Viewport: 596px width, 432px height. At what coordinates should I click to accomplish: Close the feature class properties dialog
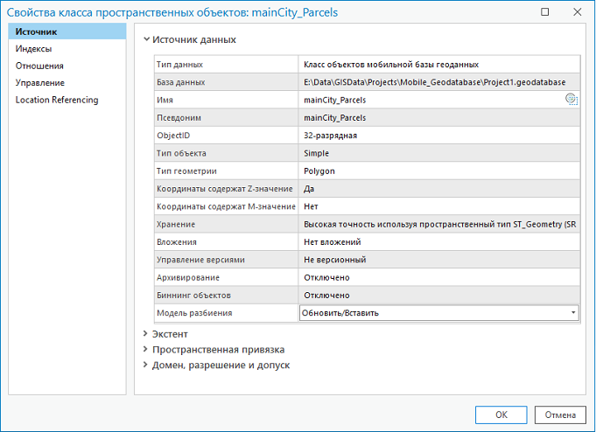(x=578, y=12)
